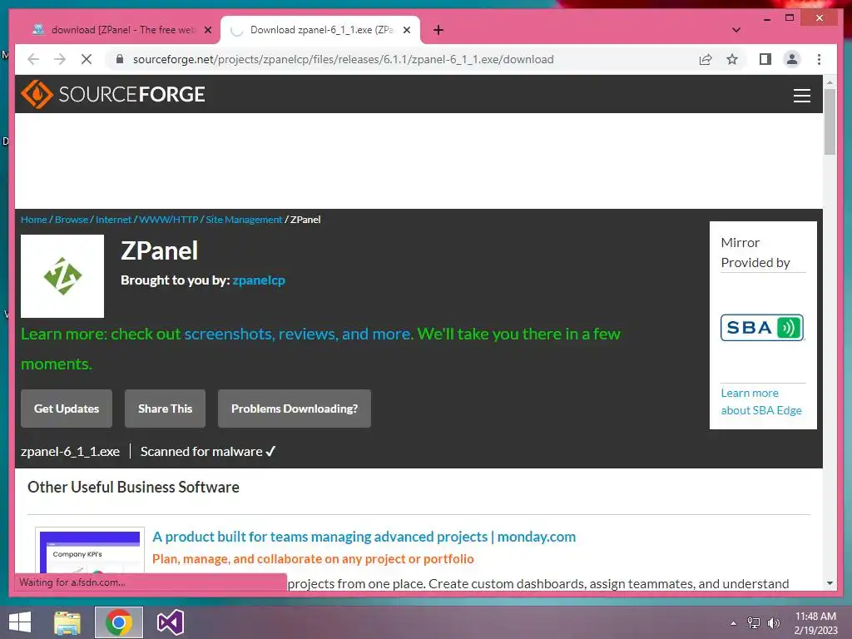
Task: Open Chrome three-dot menu
Action: tap(819, 59)
